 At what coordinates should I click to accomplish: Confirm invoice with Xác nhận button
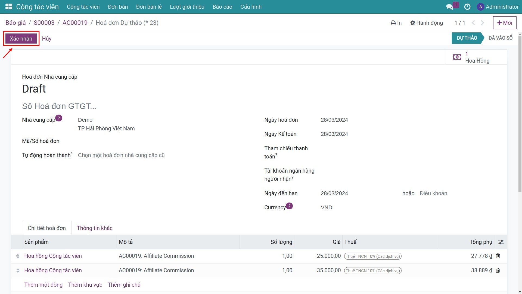click(21, 39)
